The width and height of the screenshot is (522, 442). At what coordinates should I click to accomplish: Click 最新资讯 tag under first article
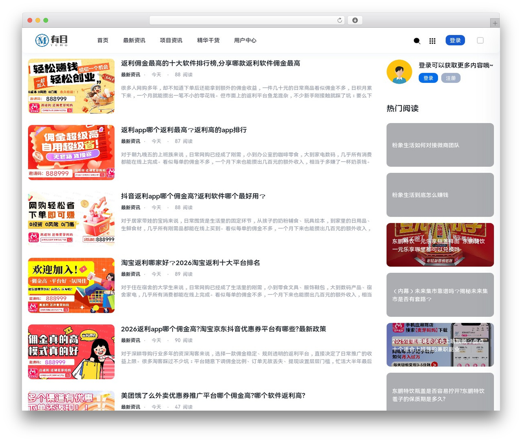tap(130, 75)
